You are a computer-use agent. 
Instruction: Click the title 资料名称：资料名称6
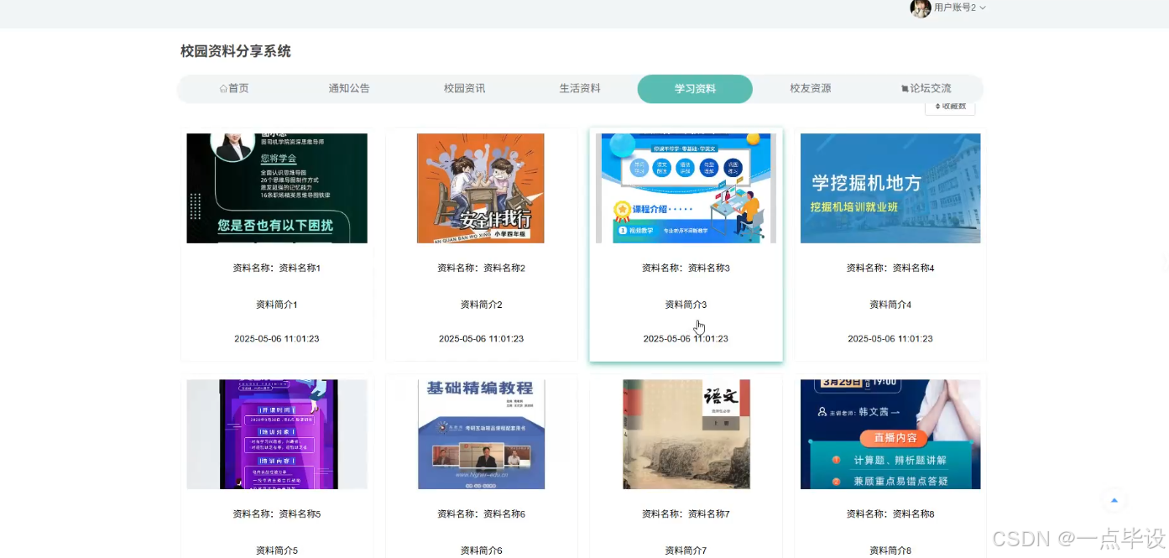point(481,514)
